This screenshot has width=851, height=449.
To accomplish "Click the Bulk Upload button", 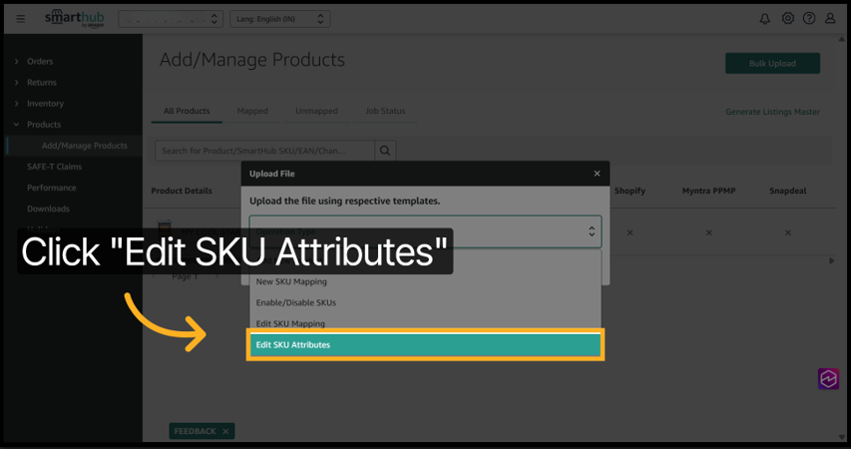I will click(x=772, y=64).
